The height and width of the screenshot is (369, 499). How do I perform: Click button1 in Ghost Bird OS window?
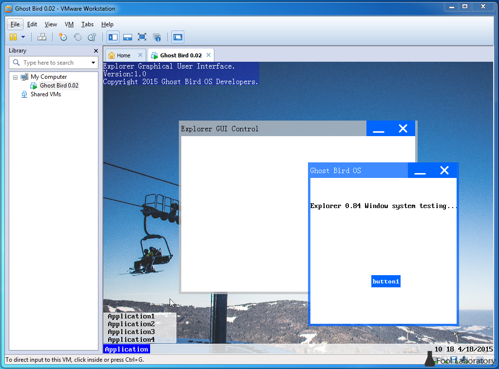[x=386, y=281]
